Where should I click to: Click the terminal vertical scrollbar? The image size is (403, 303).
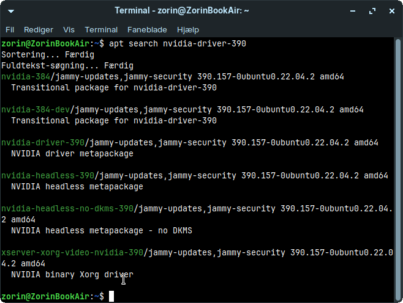(398, 170)
